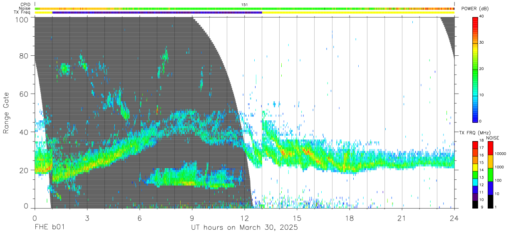Click the Noise row label above the plot
Screen dimensions: 511x236
pyautogui.click(x=25, y=8)
